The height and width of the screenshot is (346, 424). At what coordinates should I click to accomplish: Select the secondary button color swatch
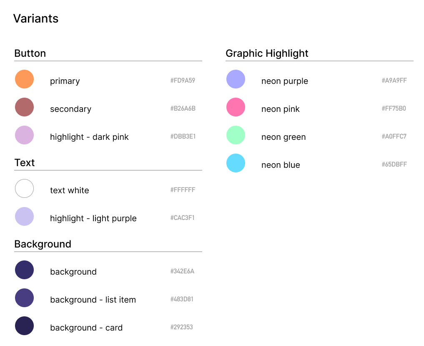coord(24,107)
